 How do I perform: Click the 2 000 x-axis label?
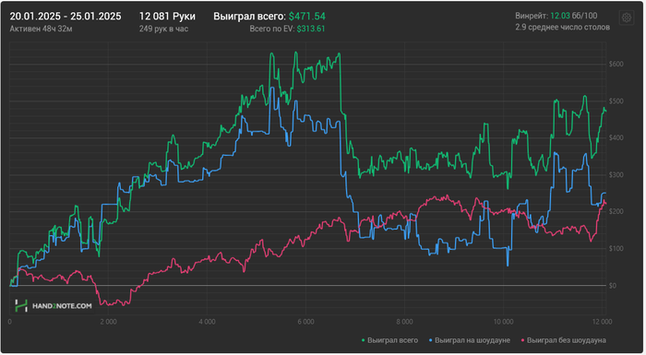tap(108, 322)
